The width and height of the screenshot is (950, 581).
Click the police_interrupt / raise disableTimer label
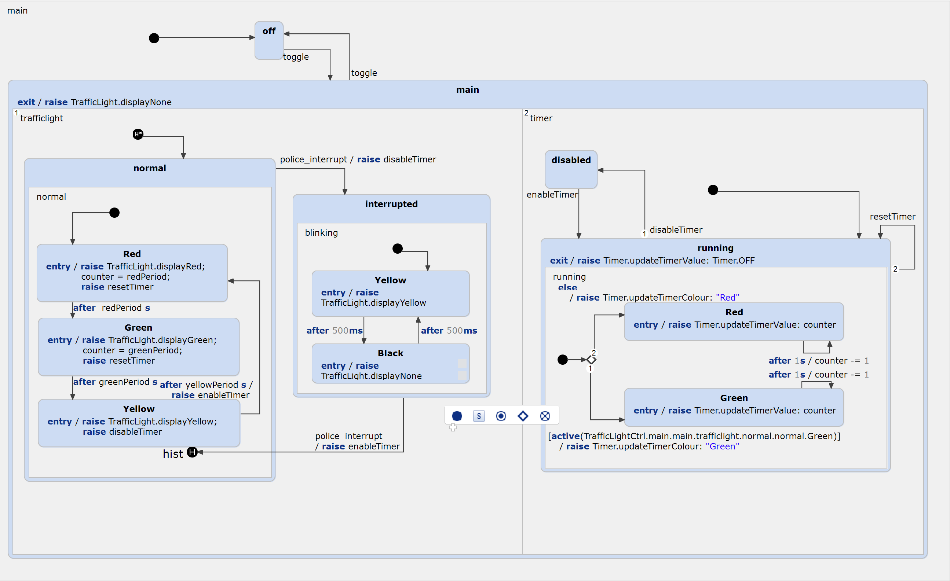point(358,159)
